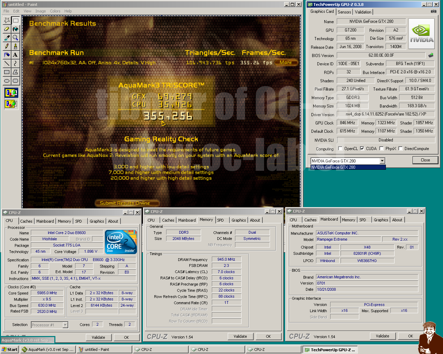
Task: Switch to the Validation tab in GPU-Z
Action: 363,12
